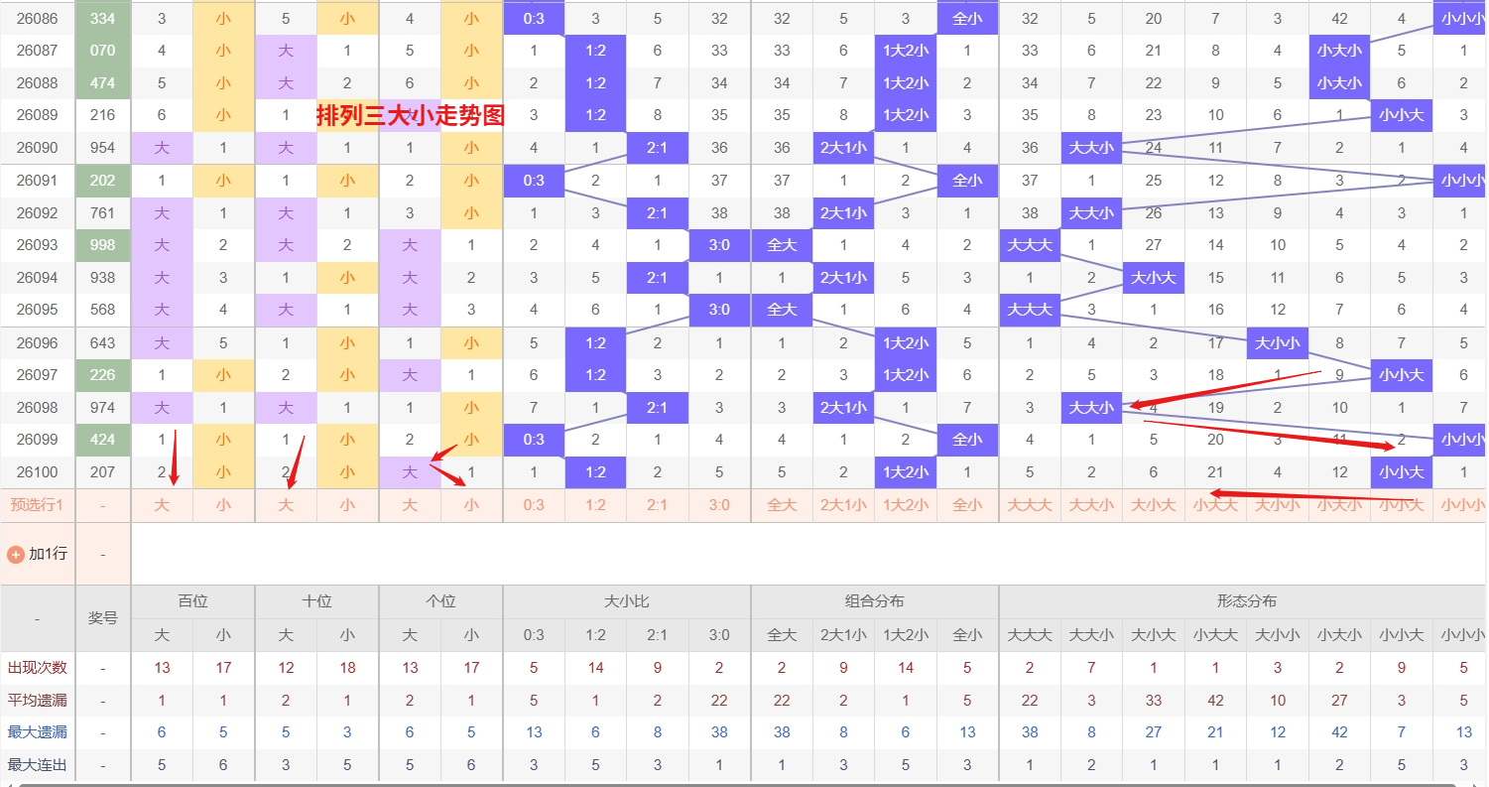This screenshot has height=787, width=1489.
Task: Select the 形态分布 column group header
Action: point(1246,601)
